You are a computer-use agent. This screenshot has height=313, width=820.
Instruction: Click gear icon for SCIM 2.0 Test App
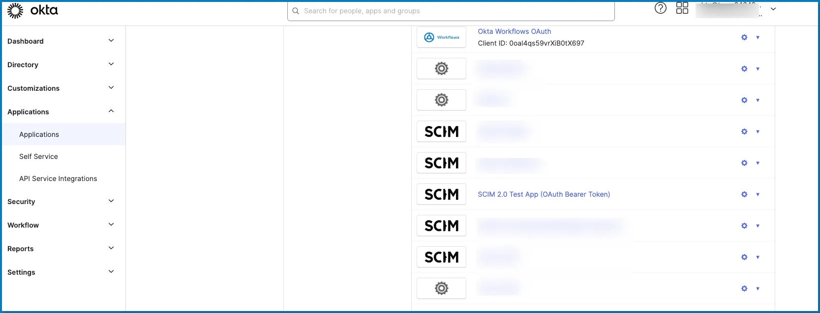[x=744, y=194]
